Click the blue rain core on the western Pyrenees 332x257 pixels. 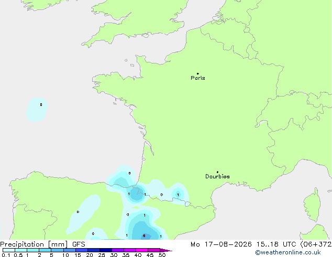click(136, 195)
